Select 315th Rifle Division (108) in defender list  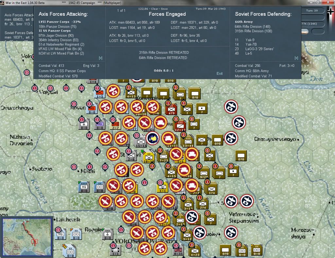point(254,31)
